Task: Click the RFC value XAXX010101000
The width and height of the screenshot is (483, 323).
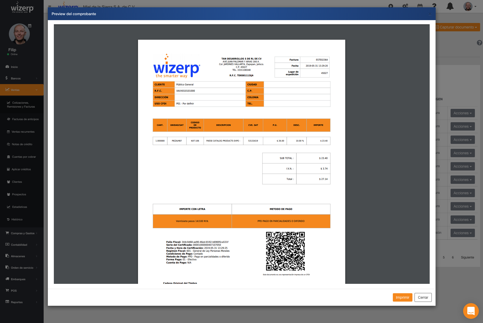Action: coord(186,91)
